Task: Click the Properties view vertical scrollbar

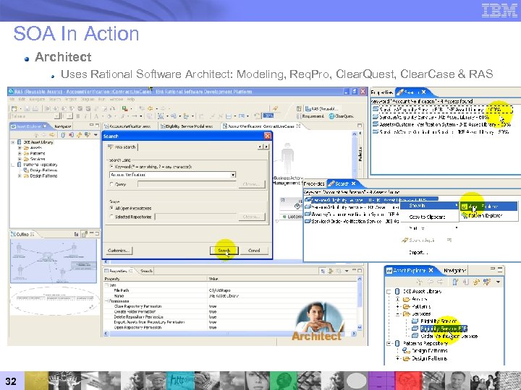Action: coord(359,303)
